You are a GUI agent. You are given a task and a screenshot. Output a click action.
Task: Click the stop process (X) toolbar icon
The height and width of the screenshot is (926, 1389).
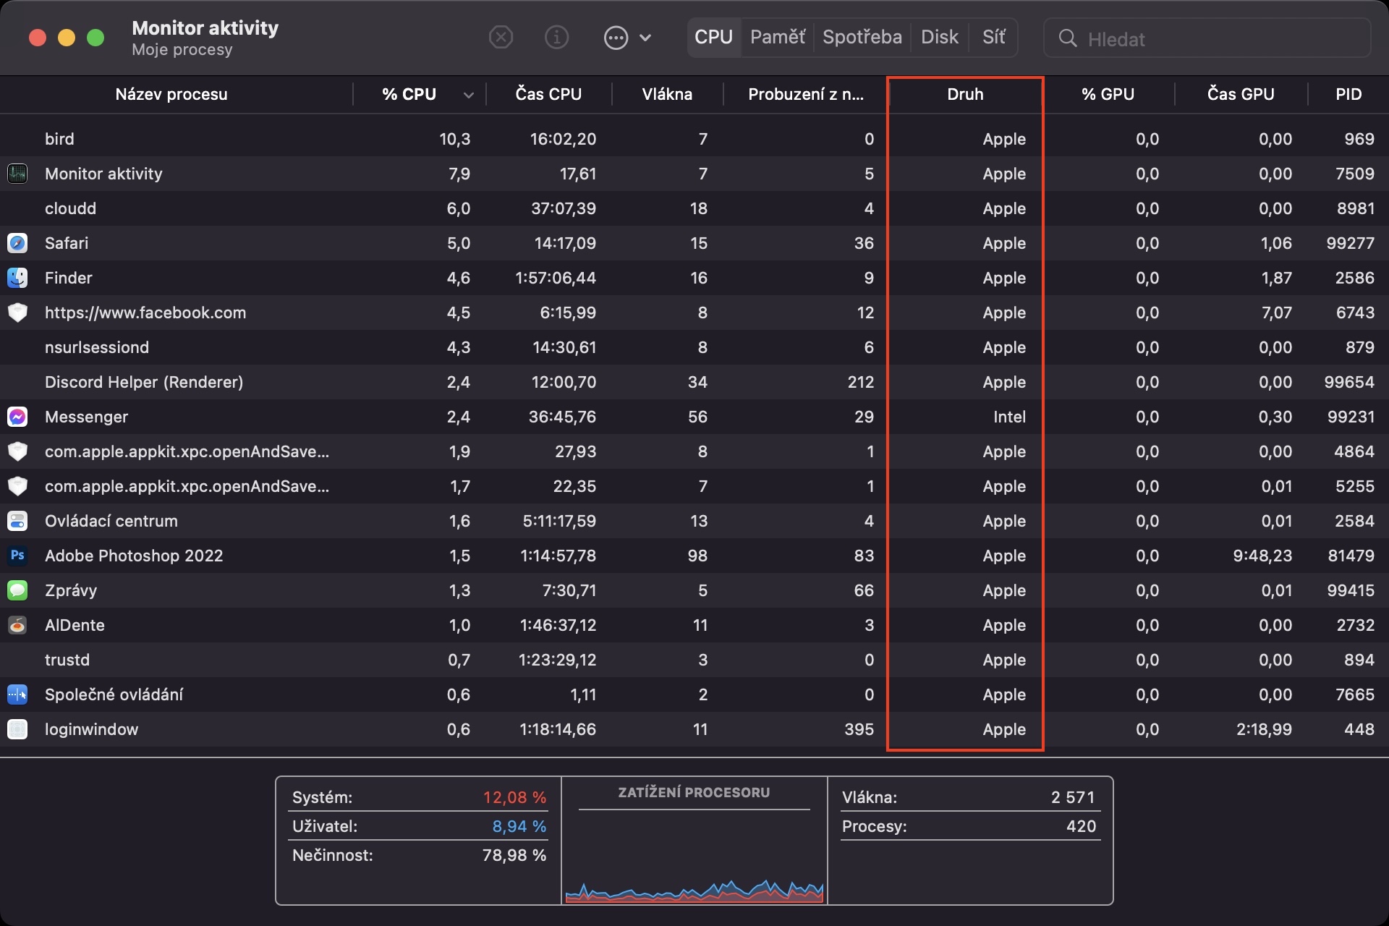point(501,37)
